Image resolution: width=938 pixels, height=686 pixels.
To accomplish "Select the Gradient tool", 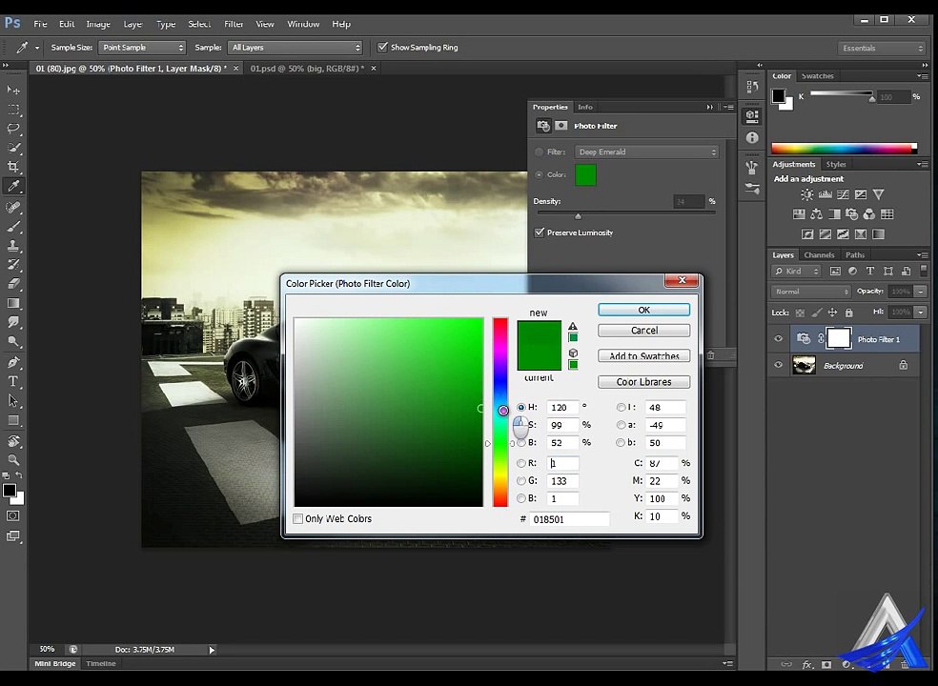I will pyautogui.click(x=13, y=303).
